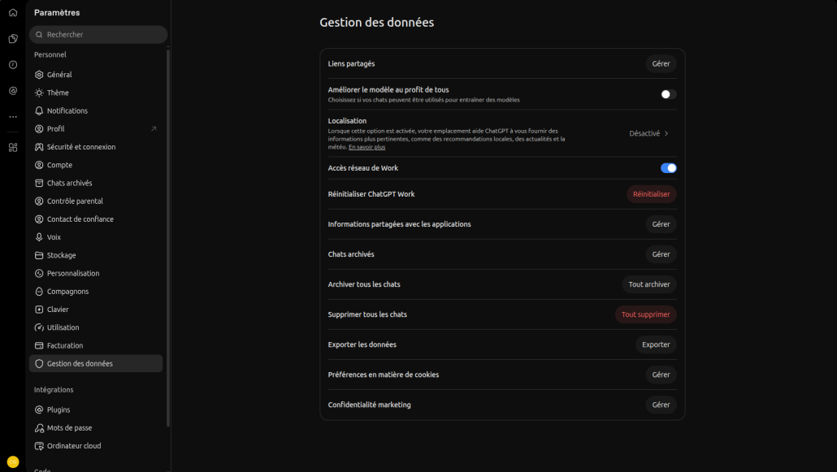Disable the Accès réseau de Work switch
Image resolution: width=837 pixels, height=472 pixels.
(x=668, y=168)
